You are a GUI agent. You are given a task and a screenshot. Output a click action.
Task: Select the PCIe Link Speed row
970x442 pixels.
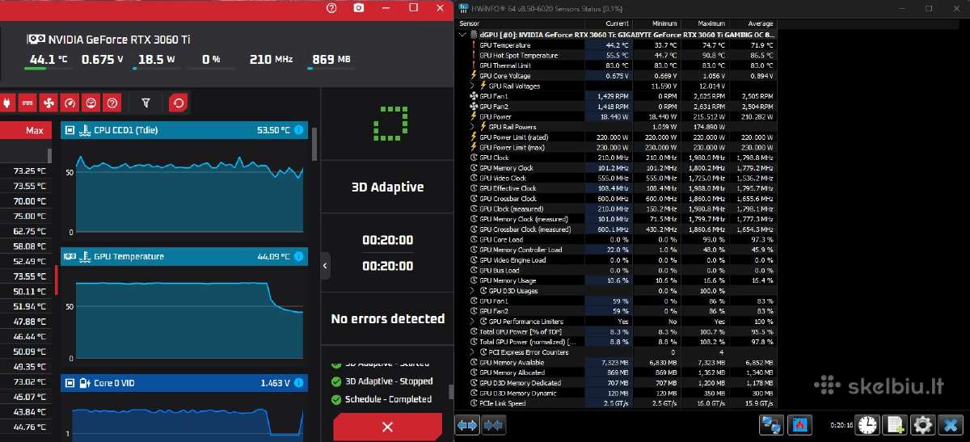tap(618, 402)
